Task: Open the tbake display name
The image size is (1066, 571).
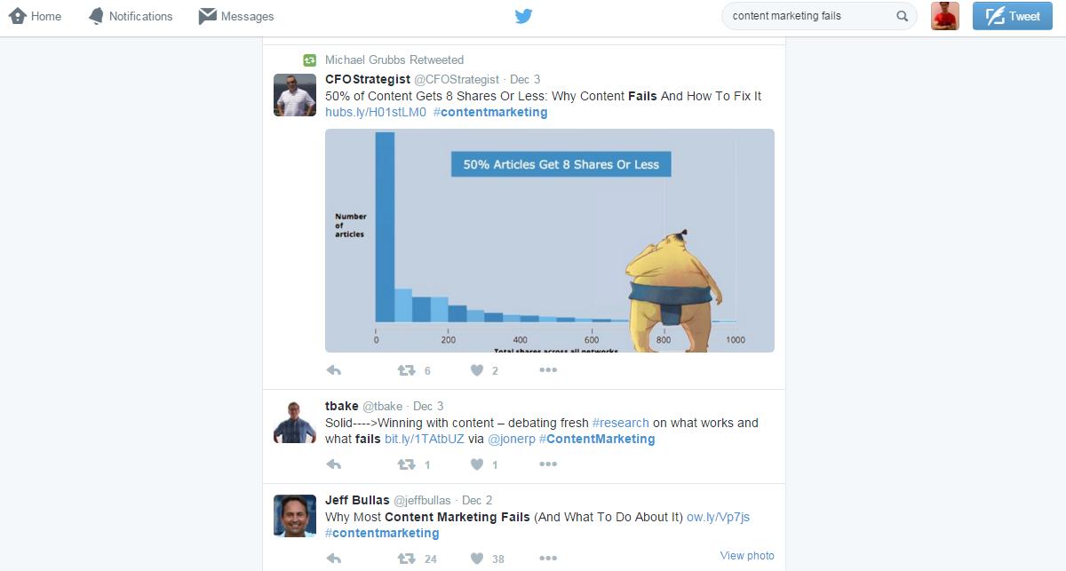Action: tap(342, 406)
